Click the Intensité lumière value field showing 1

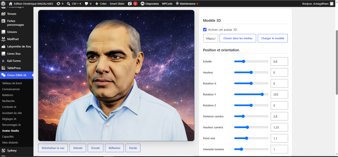(279, 149)
